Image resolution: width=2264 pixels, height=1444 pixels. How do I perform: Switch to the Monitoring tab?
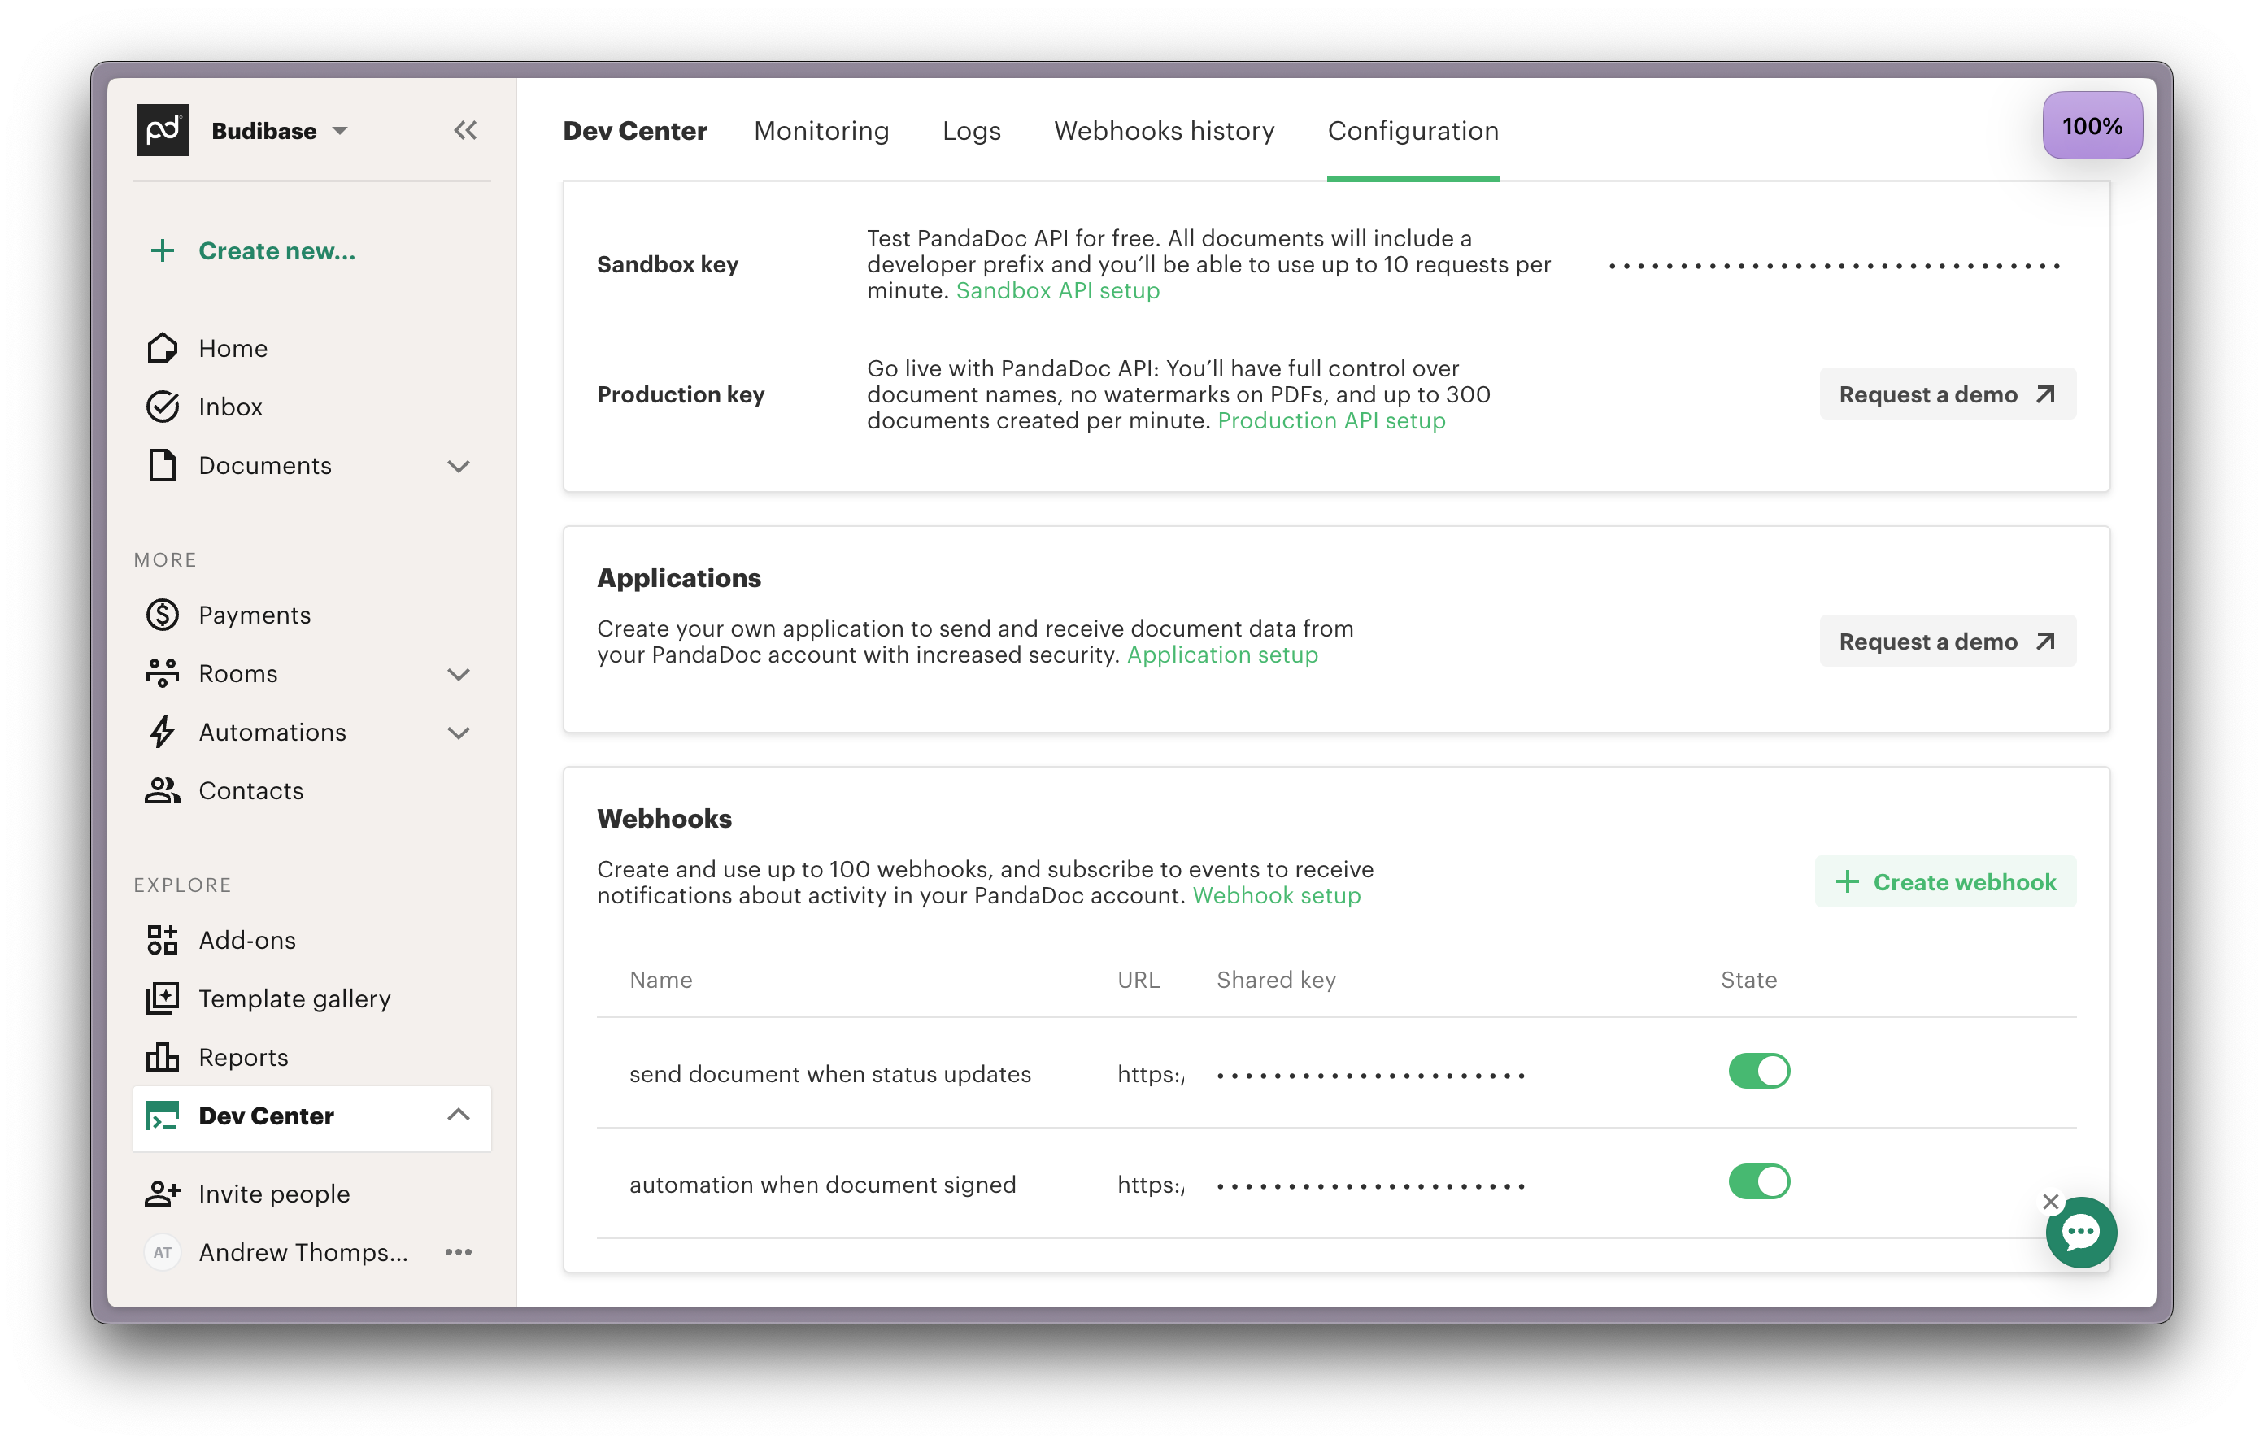pos(821,132)
